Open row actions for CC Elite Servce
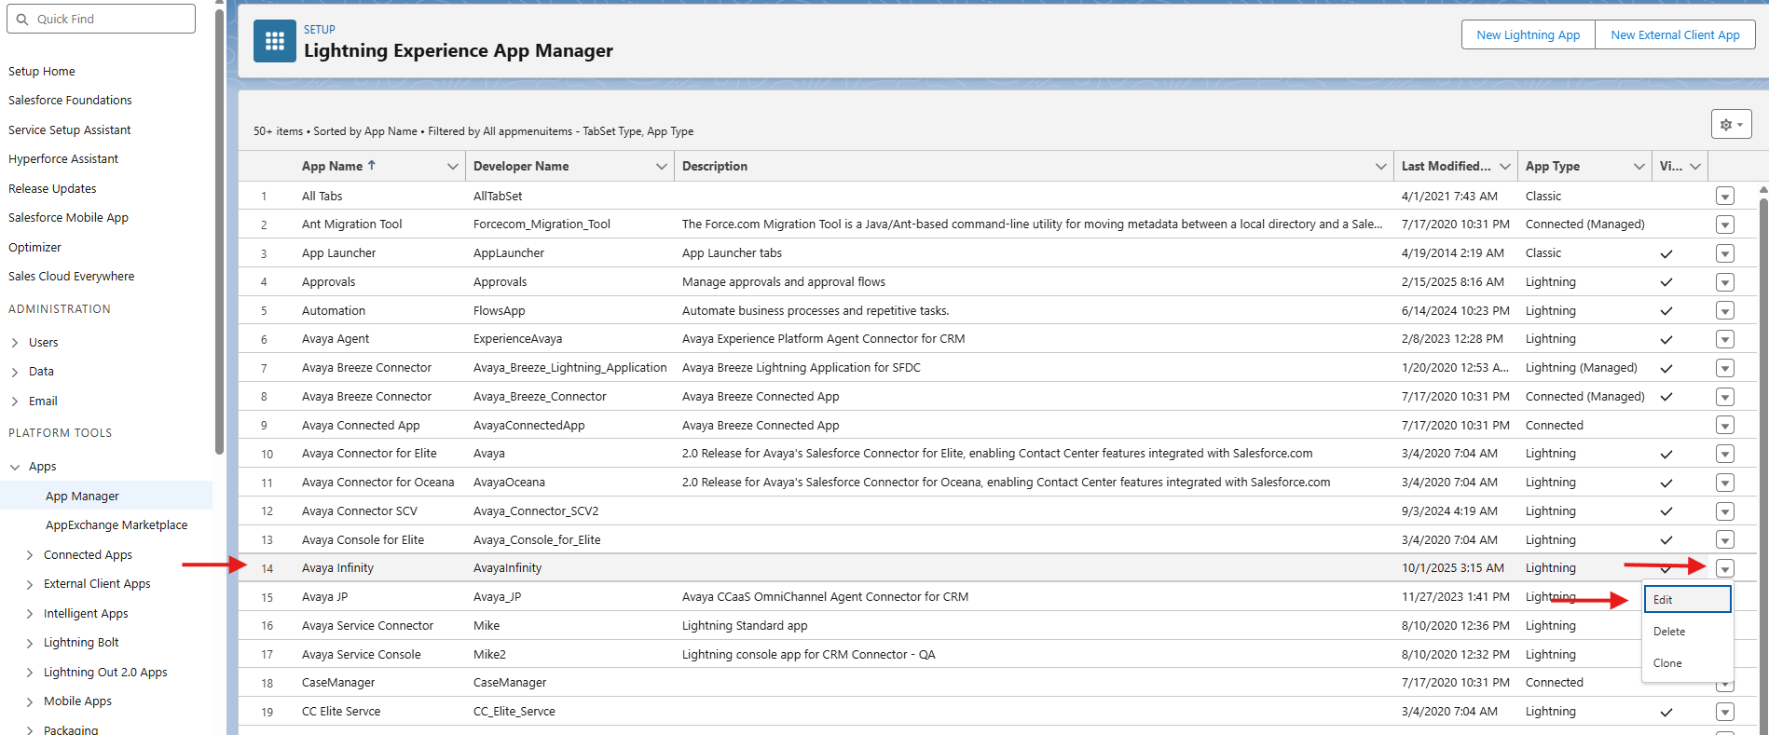The image size is (1769, 735). click(1725, 712)
